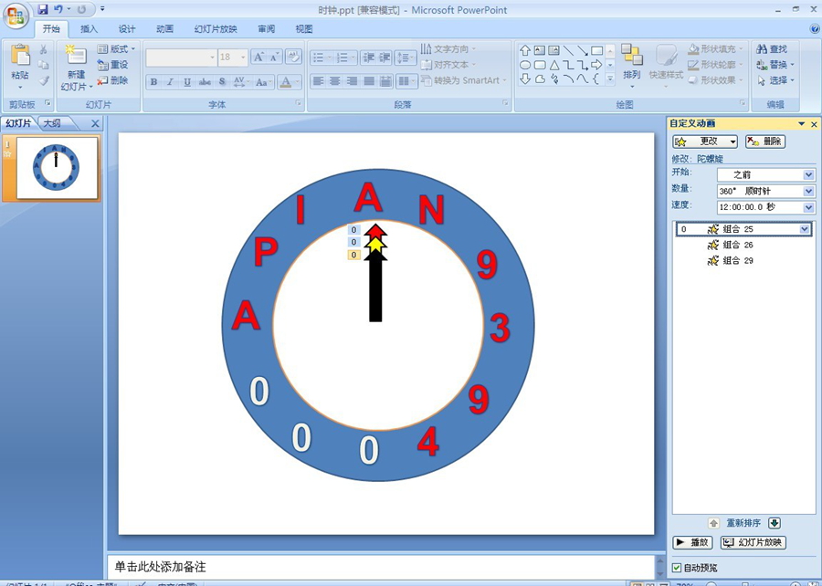
Task: Click the Bold B formatting icon
Action: tap(153, 82)
